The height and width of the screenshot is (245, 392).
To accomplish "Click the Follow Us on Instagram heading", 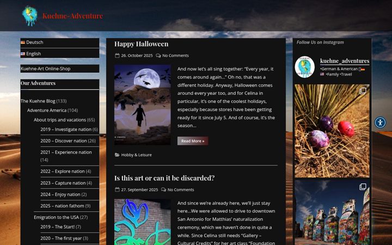I will point(320,42).
